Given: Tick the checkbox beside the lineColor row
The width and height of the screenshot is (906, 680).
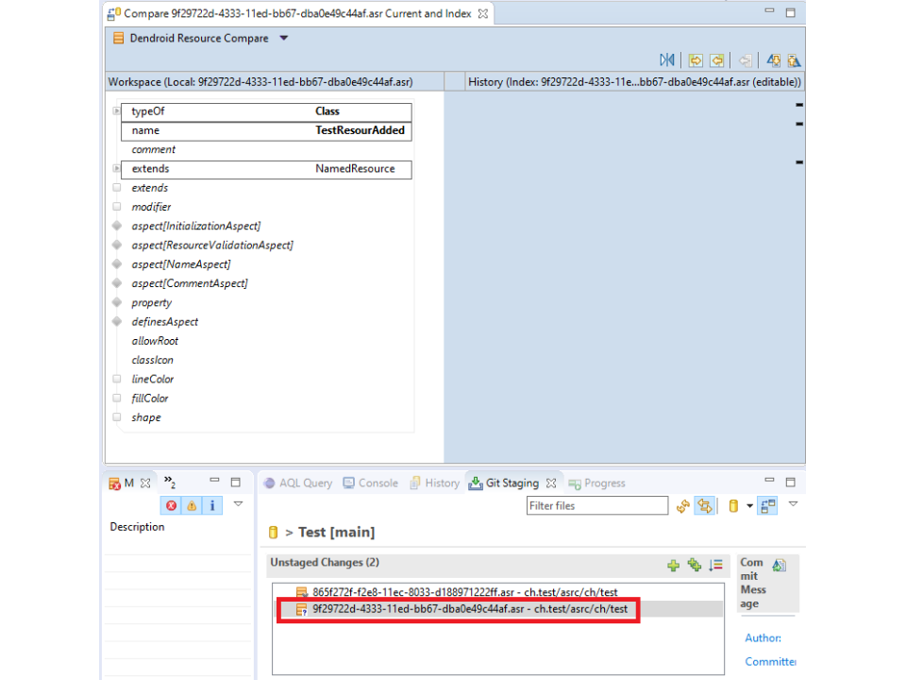Looking at the screenshot, I should (x=117, y=379).
